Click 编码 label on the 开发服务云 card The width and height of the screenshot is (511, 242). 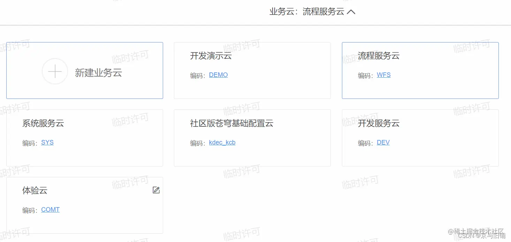point(365,143)
